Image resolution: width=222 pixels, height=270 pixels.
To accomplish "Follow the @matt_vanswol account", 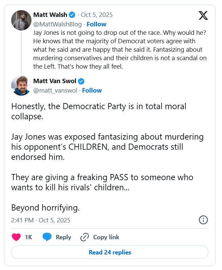I will 92,90.
